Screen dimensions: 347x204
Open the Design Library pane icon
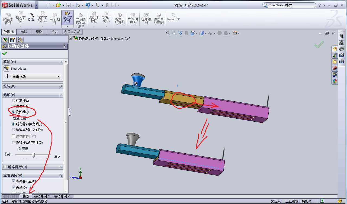335,55
